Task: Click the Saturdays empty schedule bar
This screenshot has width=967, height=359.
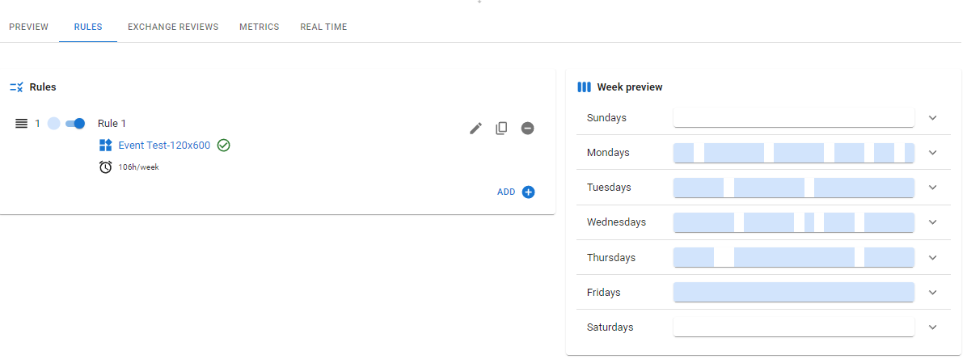Action: (x=793, y=327)
